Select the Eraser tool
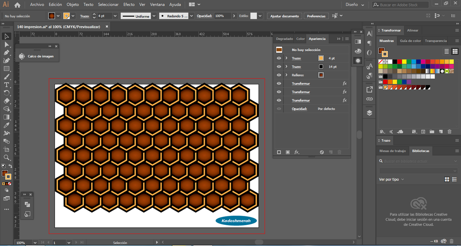The image size is (461, 246). (x=6, y=101)
